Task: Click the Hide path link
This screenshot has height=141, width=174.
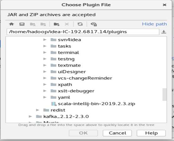Action: tap(154, 24)
